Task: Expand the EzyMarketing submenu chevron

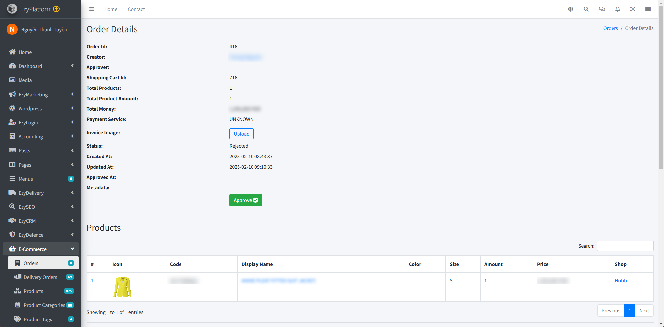Action: [x=72, y=94]
